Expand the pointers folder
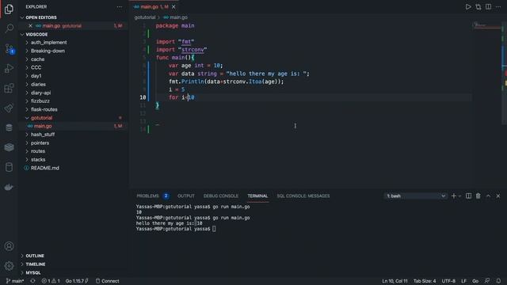Screen dimensions: 507x285 point(40,142)
